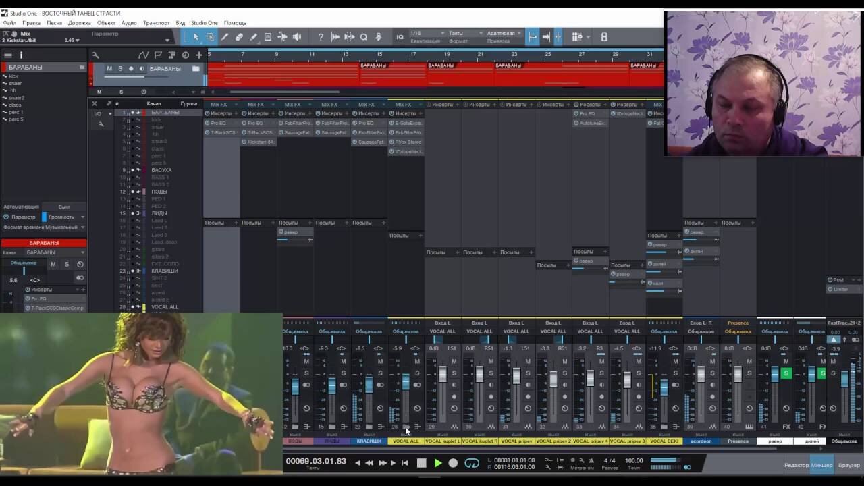This screenshot has width=864, height=486.
Task: Solo the acordeon mixer channel
Action: pos(712,373)
